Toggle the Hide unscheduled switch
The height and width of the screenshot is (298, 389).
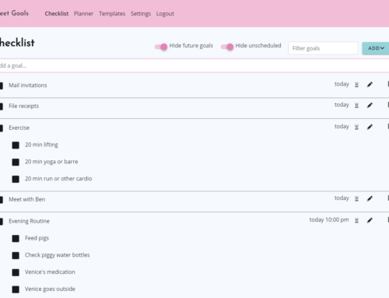coord(227,47)
